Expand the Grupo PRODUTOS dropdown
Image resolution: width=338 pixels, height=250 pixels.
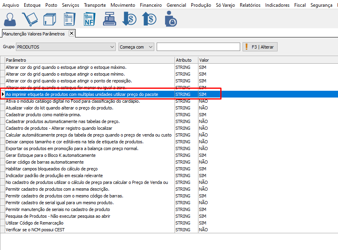pos(112,47)
